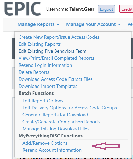Click the Logout button
The image size is (133, 159).
coord(106,9)
